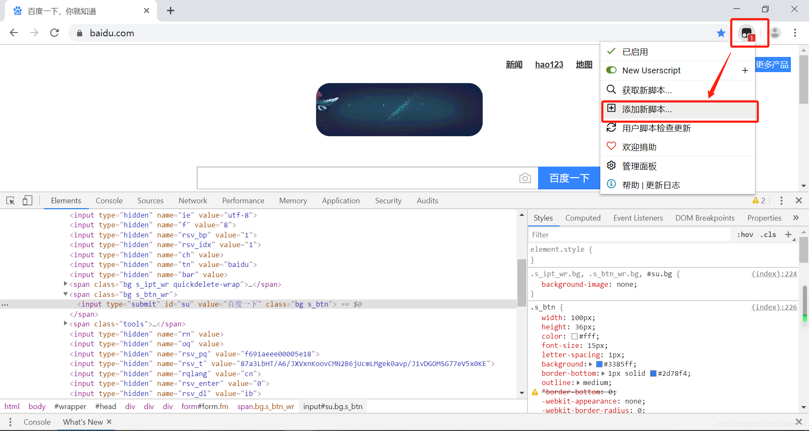The height and width of the screenshot is (431, 809).
Task: Open the 地图 link
Action: click(x=584, y=65)
